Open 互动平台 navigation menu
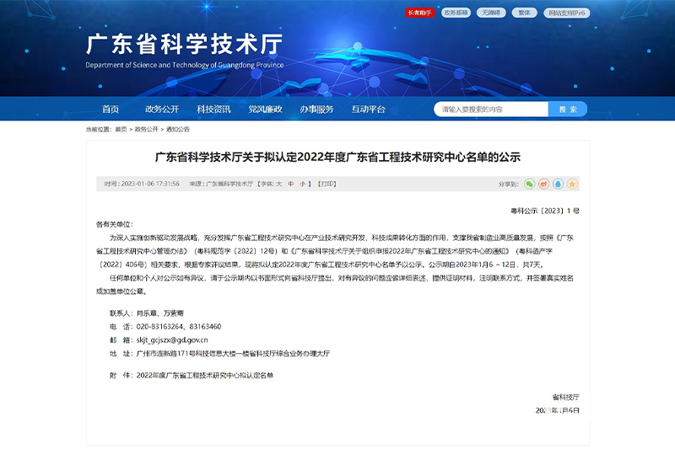Image resolution: width=675 pixels, height=449 pixels. pos(369,110)
